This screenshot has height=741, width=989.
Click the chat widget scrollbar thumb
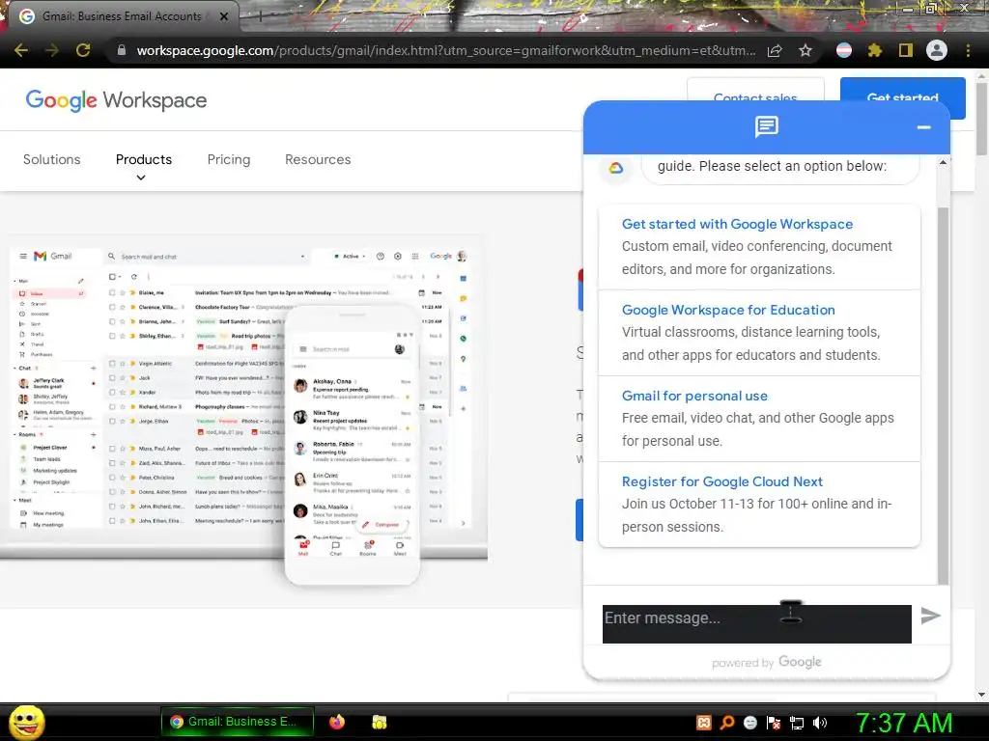coord(943,396)
